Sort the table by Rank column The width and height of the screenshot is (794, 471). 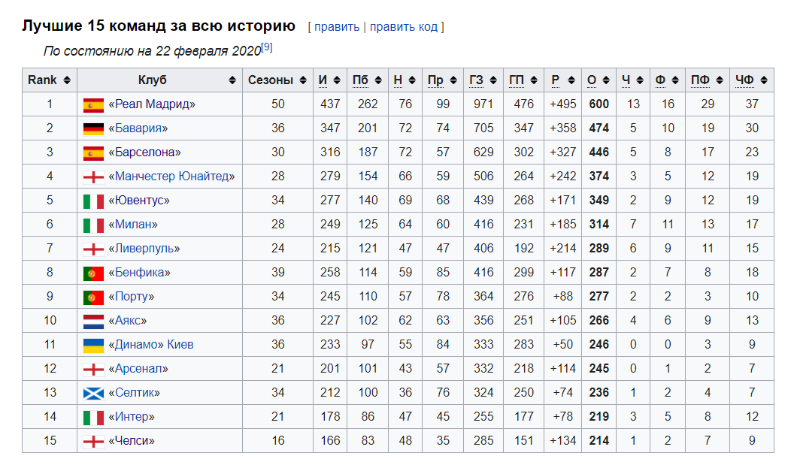pyautogui.click(x=49, y=80)
